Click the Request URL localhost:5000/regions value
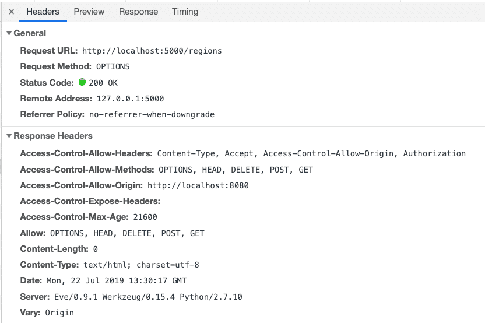This screenshot has width=485, height=323. (152, 51)
